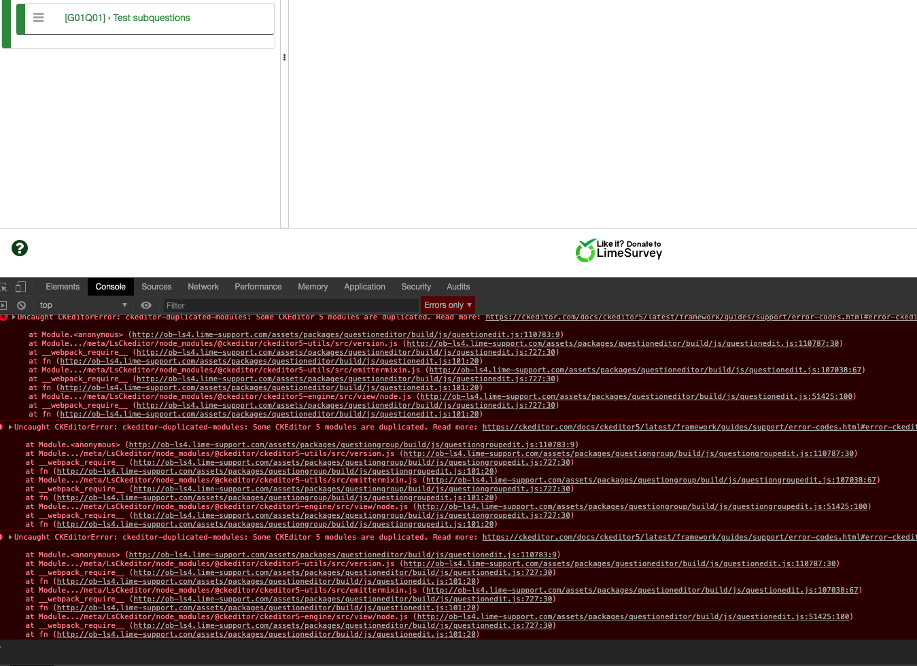The width and height of the screenshot is (917, 666).
Task: Click the LimeSurvey donate logo
Action: [x=619, y=250]
